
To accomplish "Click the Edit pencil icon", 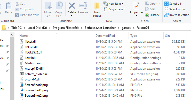I will (x=147, y=9).
